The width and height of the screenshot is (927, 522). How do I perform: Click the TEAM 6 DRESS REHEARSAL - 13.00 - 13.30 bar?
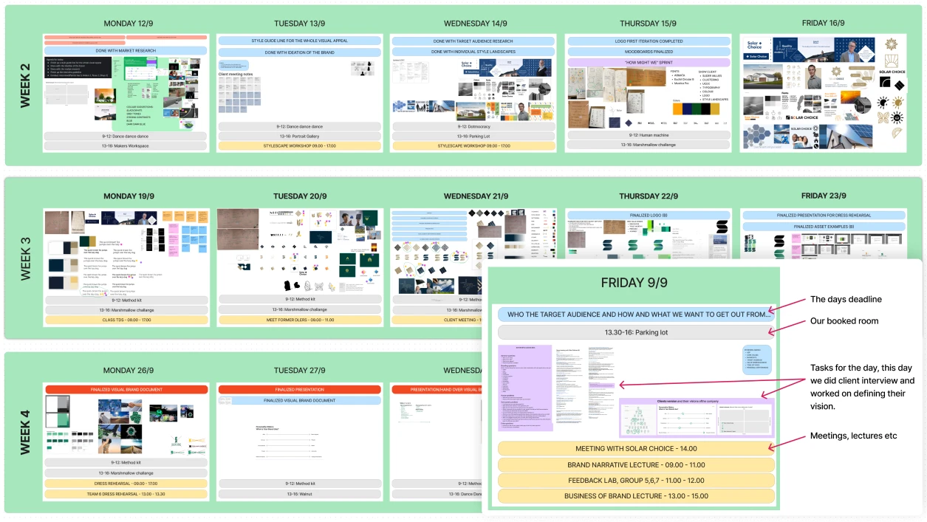pos(125,494)
